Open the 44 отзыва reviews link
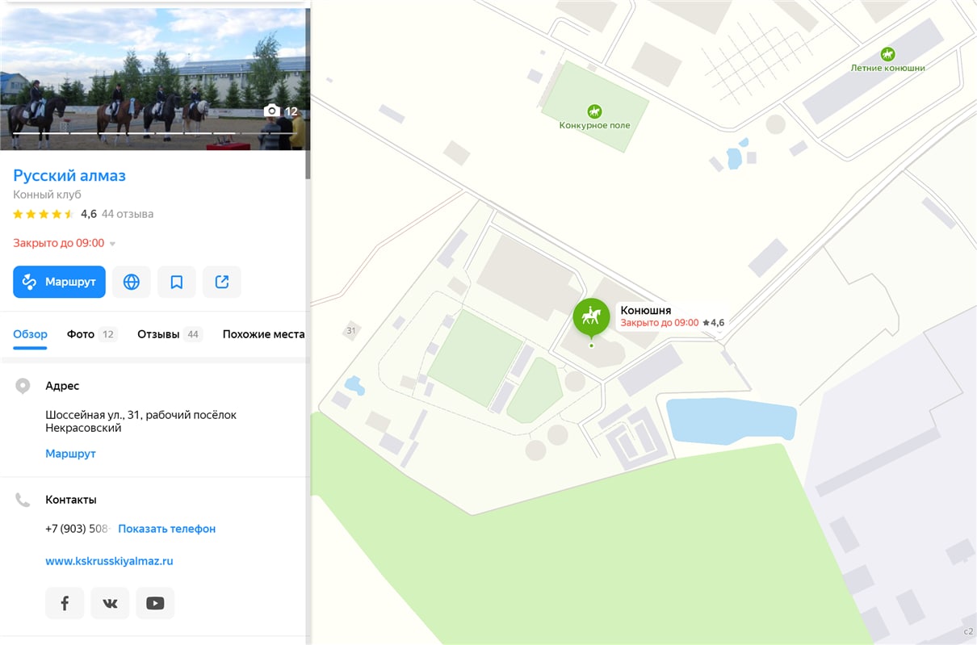 [x=128, y=214]
